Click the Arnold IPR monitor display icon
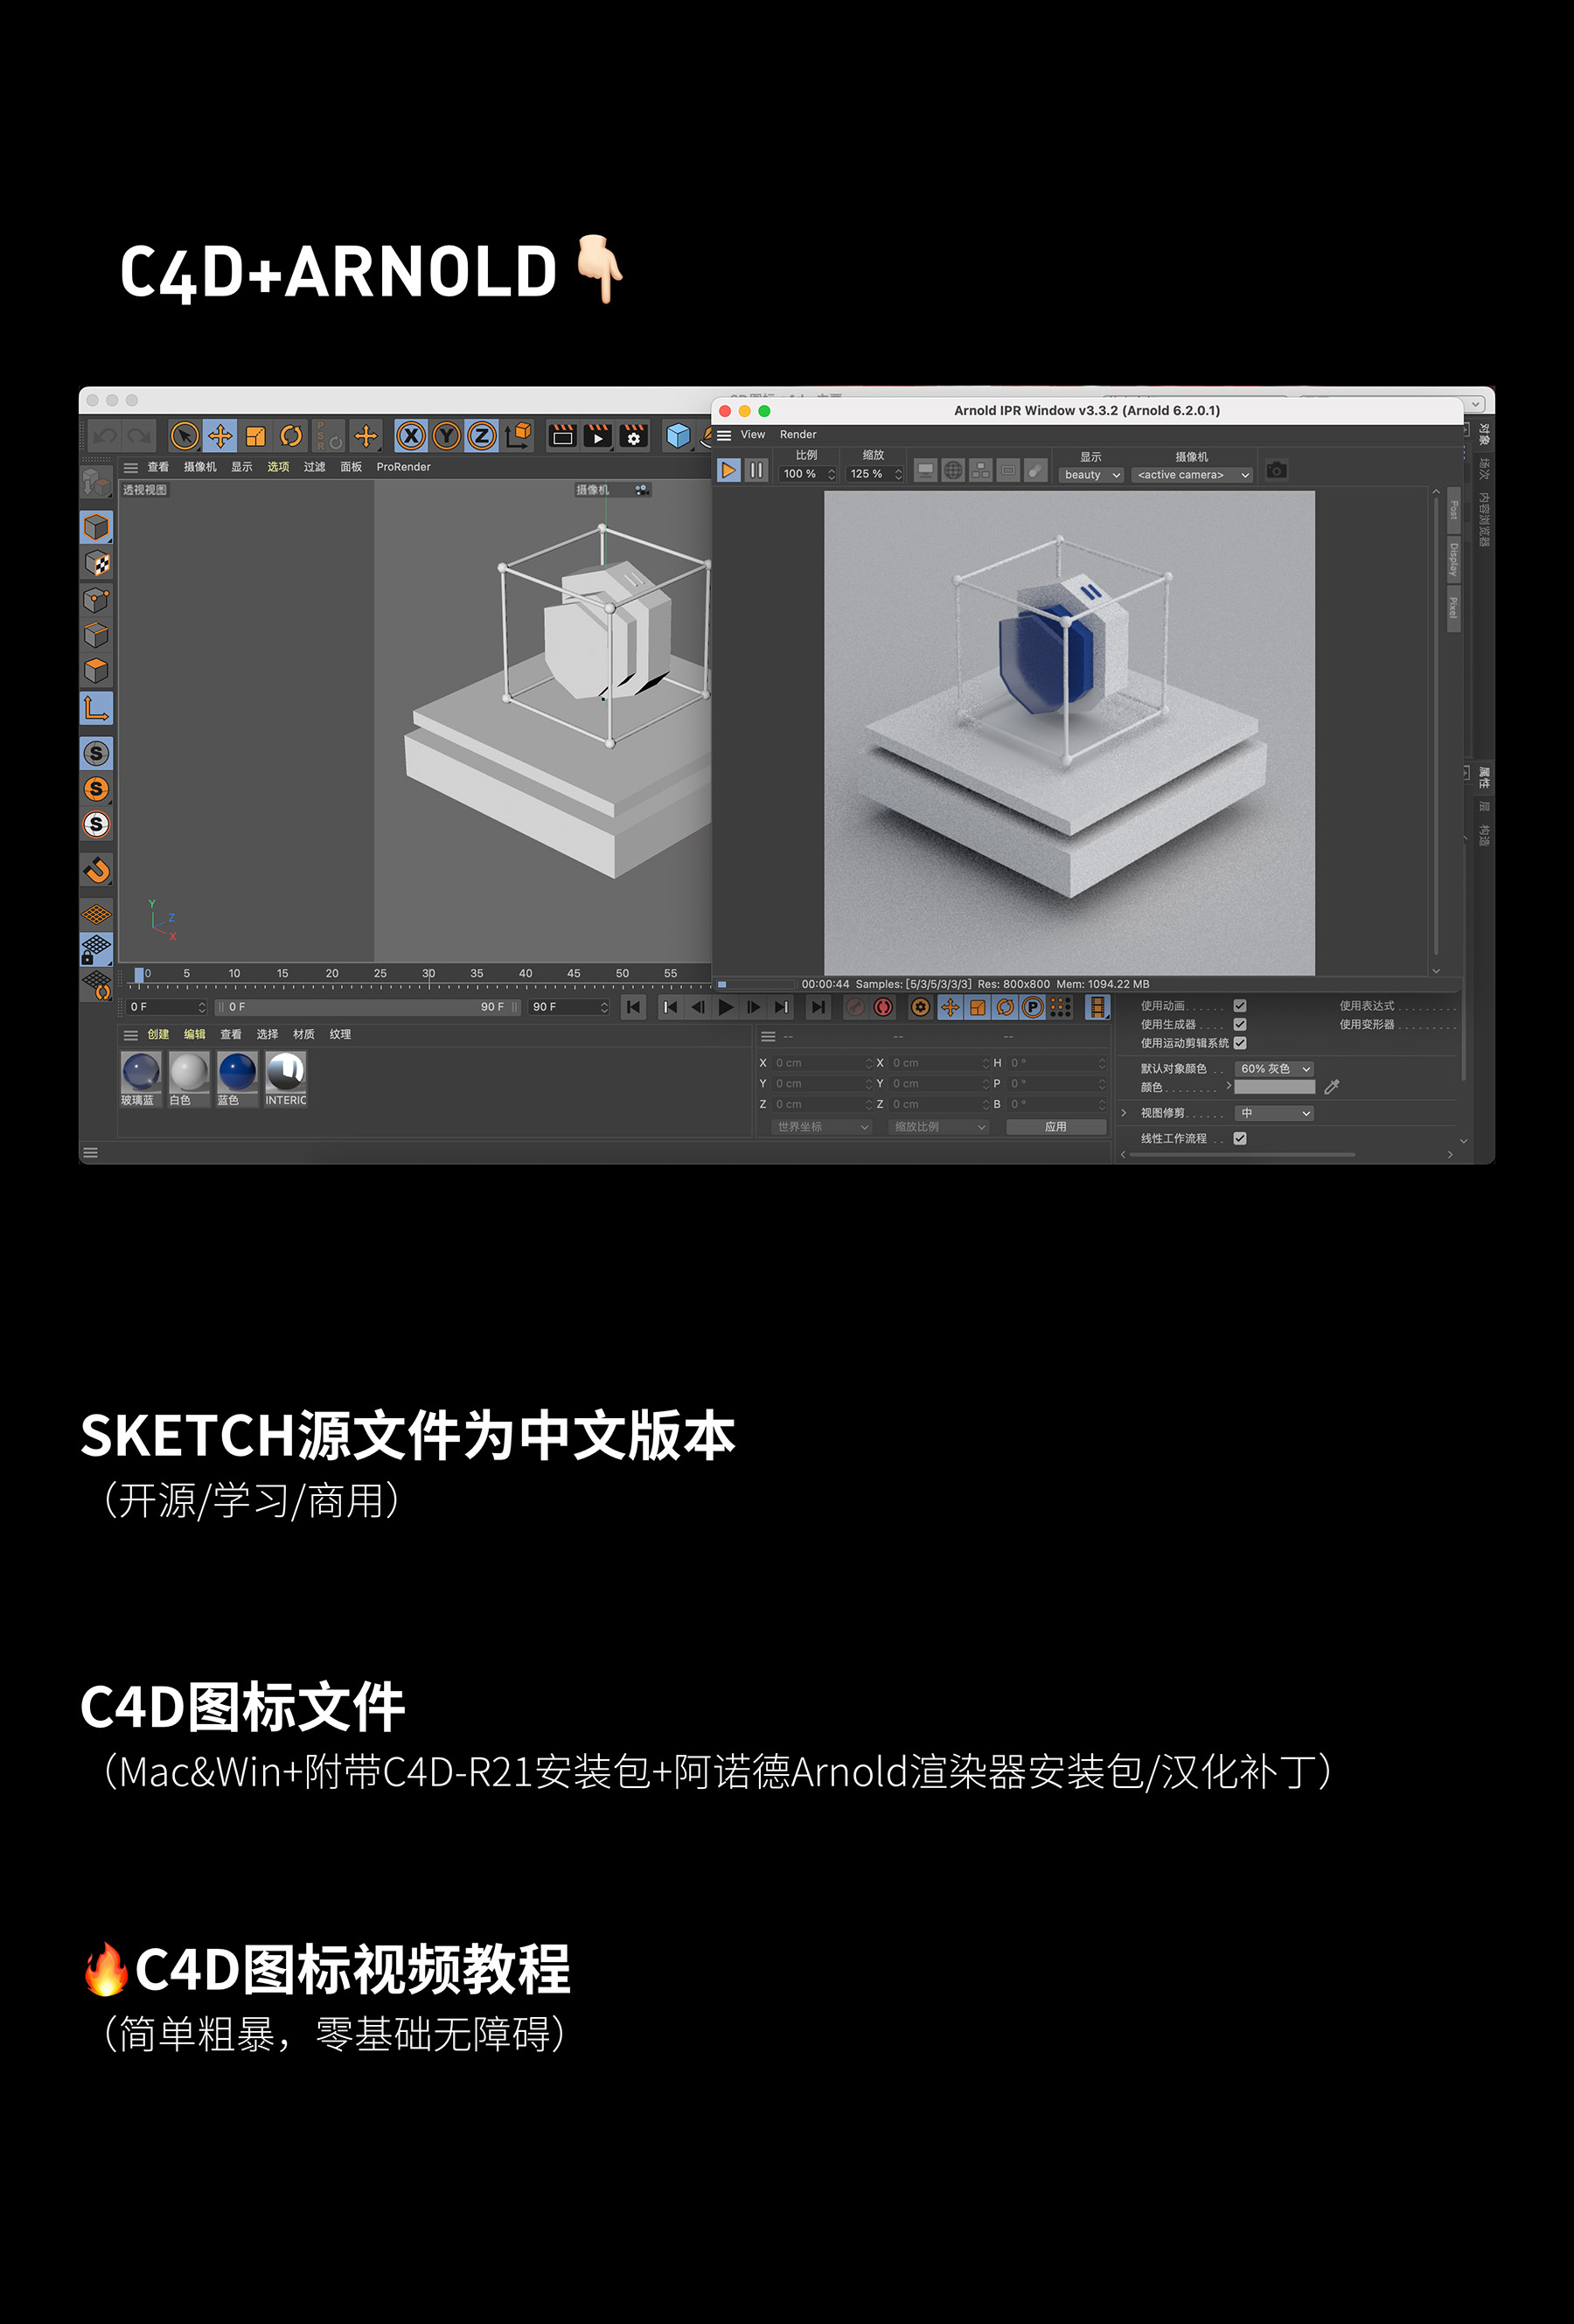Viewport: 1574px width, 2324px height. coord(926,470)
